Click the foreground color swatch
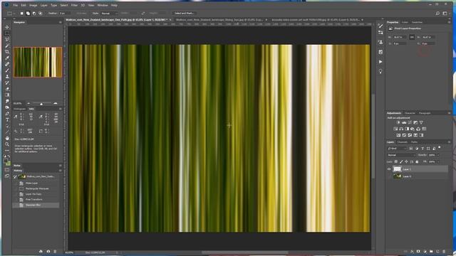 point(6,161)
